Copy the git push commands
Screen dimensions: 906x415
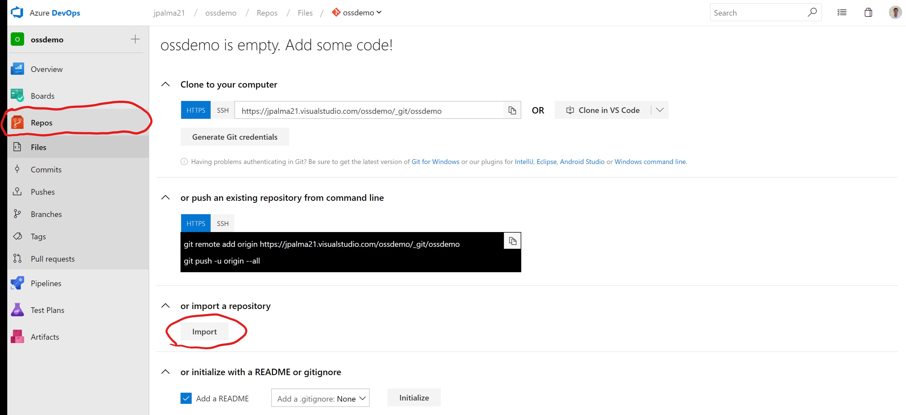512,241
